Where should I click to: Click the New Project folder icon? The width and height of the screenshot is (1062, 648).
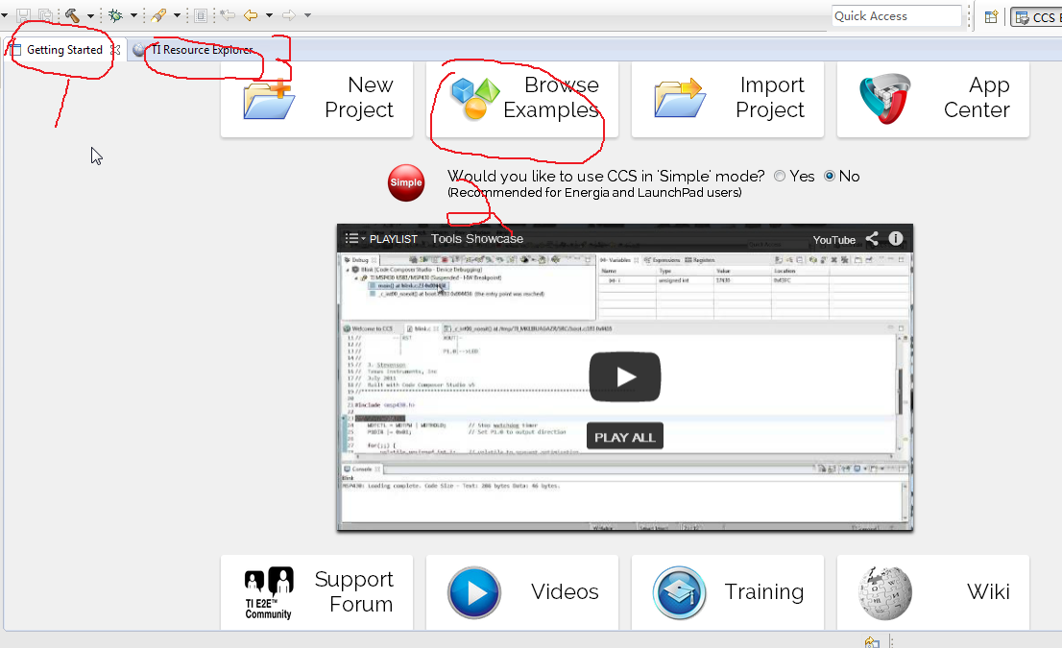point(268,100)
